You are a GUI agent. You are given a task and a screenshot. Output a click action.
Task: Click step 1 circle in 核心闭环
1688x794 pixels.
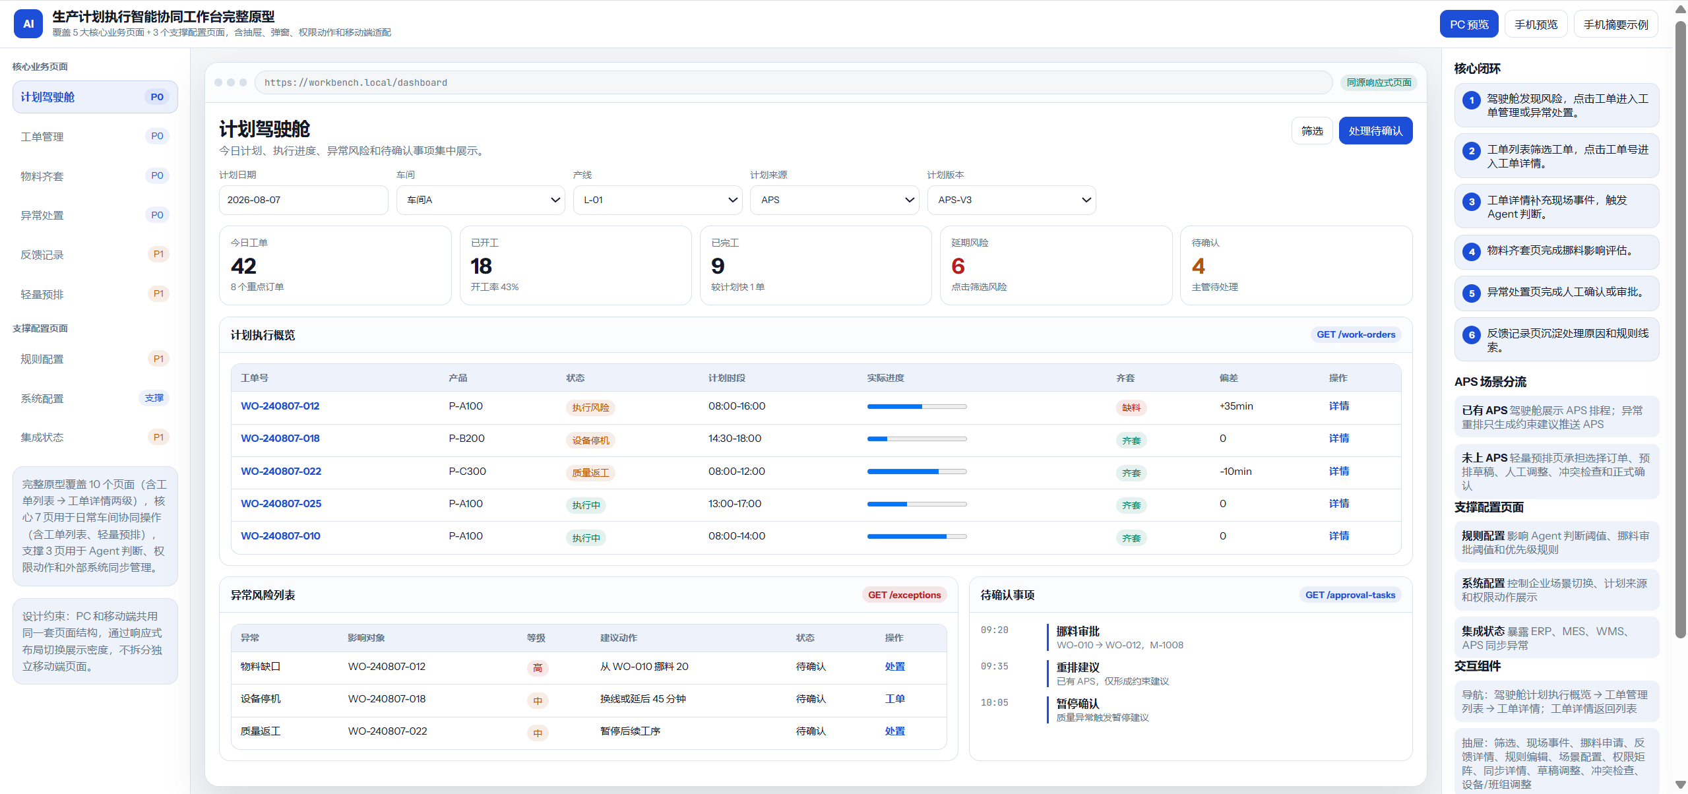1471,100
